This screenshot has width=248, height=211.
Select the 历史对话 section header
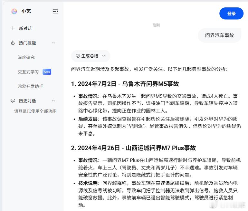tap(27, 101)
